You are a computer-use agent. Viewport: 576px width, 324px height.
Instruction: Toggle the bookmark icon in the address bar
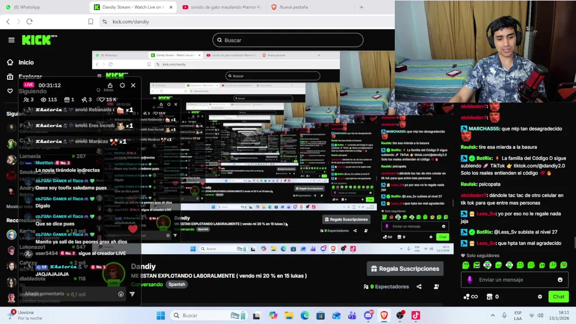point(90,22)
